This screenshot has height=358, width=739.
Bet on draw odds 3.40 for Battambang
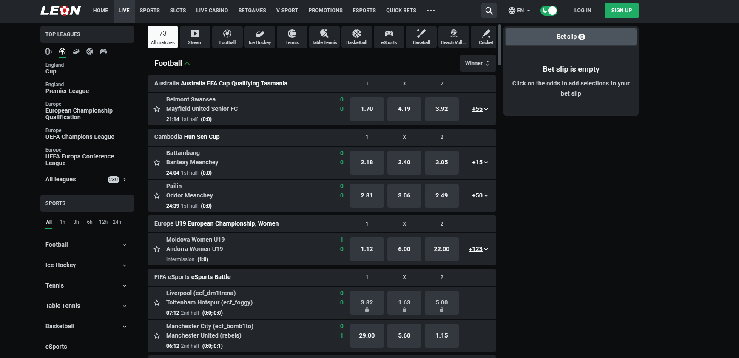404,163
